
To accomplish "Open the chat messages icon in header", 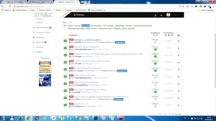I will [161, 15].
